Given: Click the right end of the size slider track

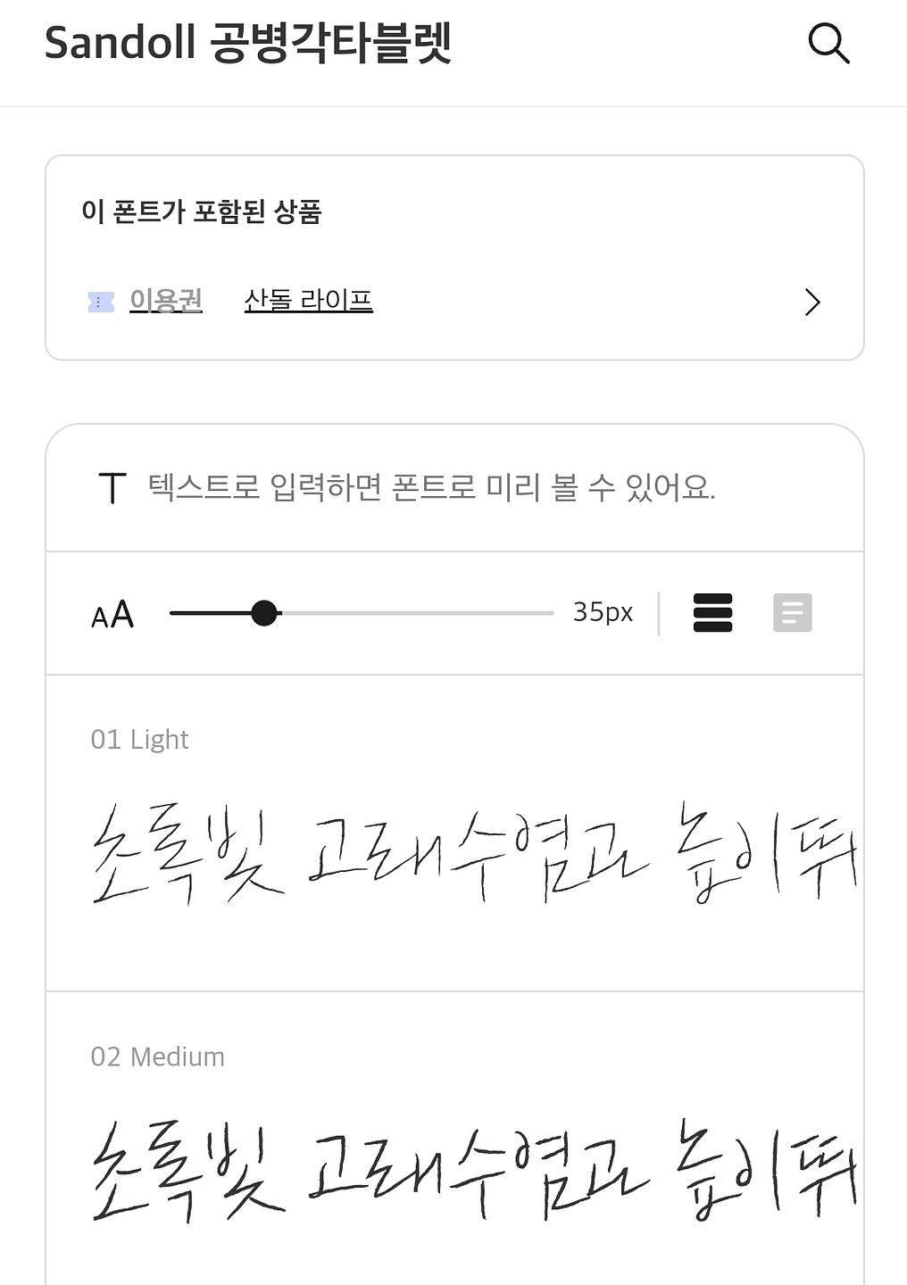Looking at the screenshot, I should (x=549, y=613).
